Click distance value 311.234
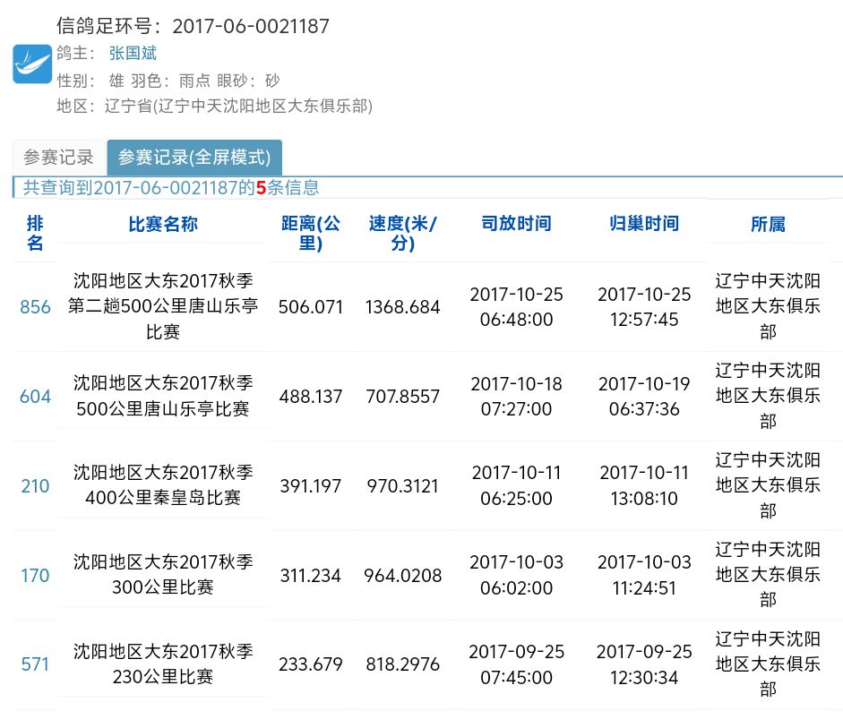Viewport: 843px width, 728px height. (311, 576)
